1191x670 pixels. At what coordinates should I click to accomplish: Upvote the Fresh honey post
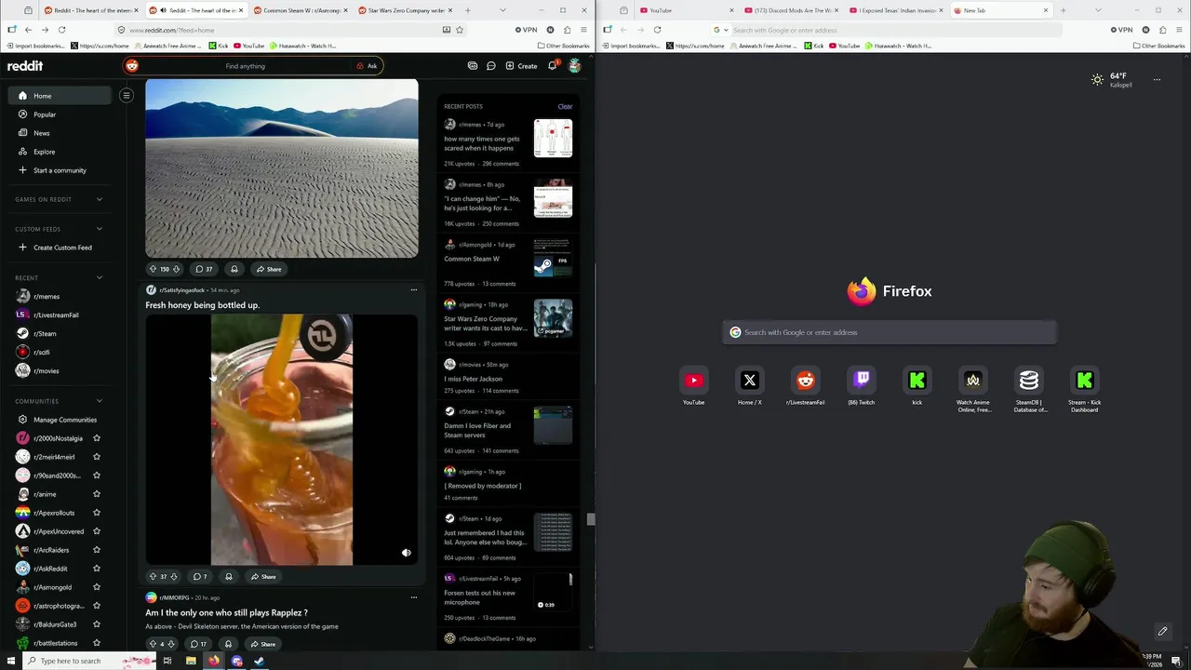[153, 577]
